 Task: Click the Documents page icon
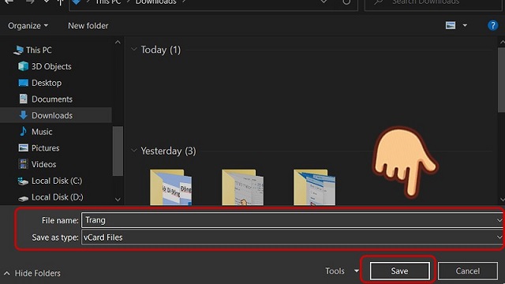tap(23, 99)
